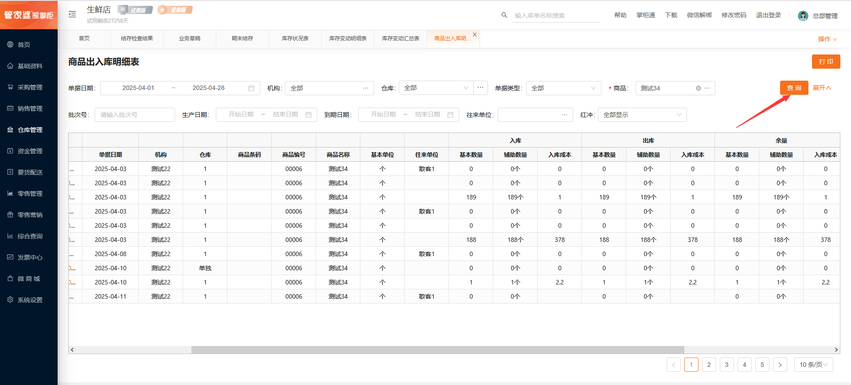Click the 单独 warehouse cell
Viewport: 851px width, 385px height.
[205, 268]
